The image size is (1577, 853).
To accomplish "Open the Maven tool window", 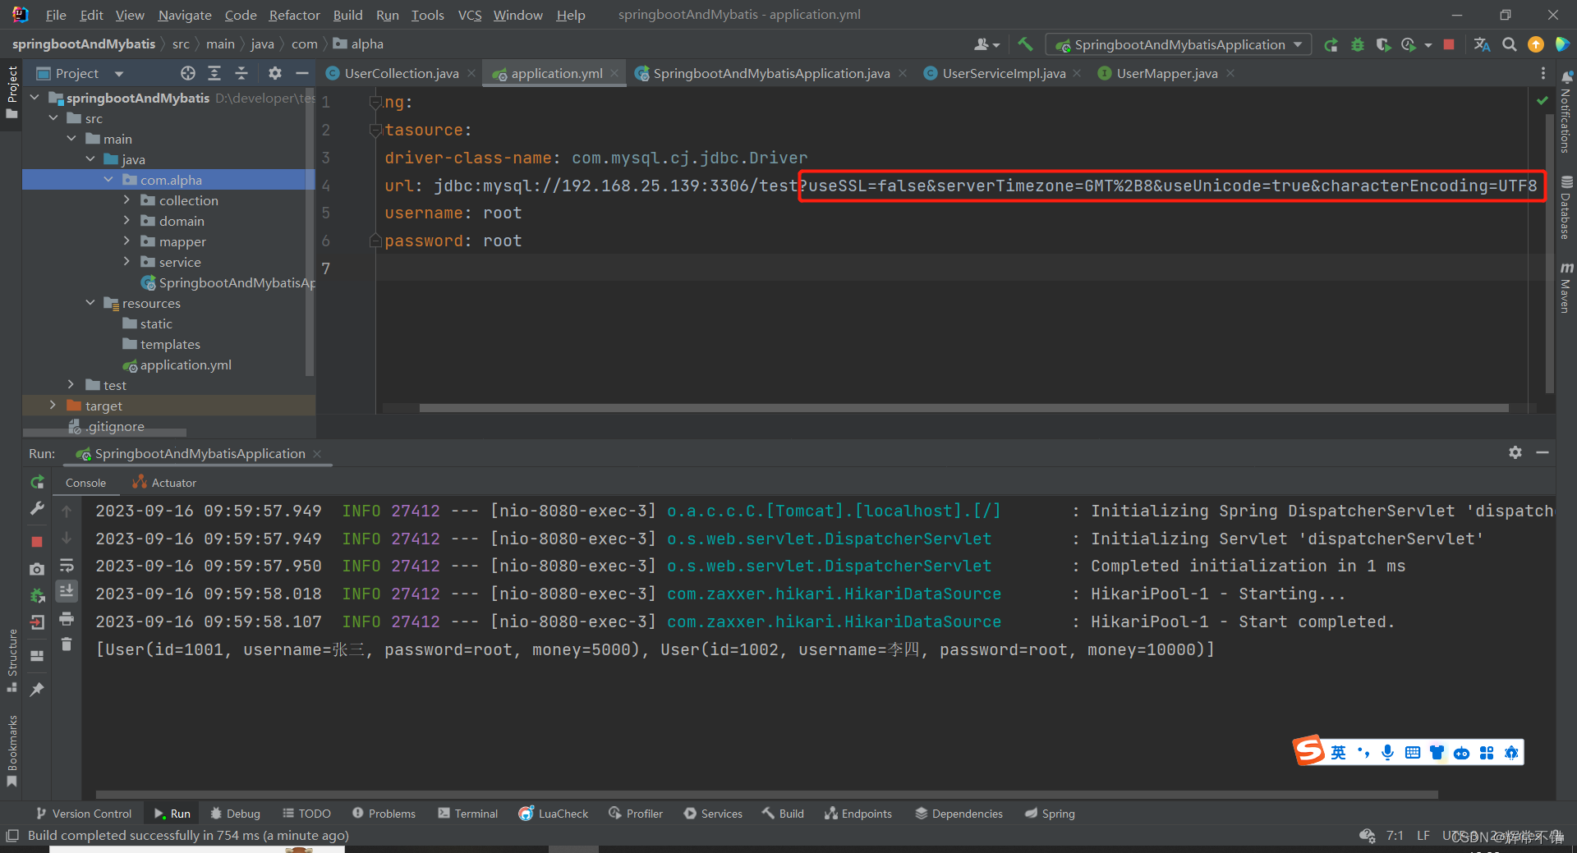I will 1566,283.
